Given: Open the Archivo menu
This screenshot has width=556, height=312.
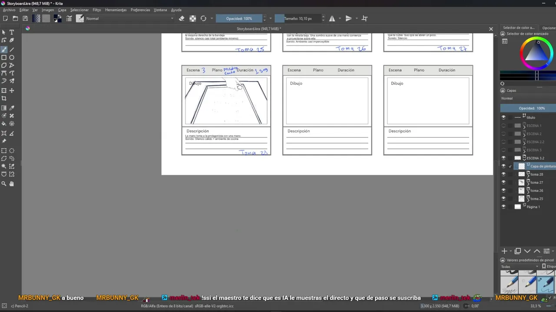Looking at the screenshot, I should (x=9, y=10).
